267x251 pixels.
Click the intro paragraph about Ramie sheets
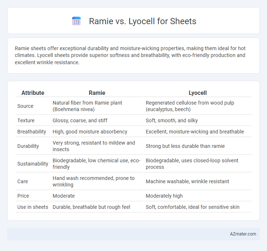point(130,55)
